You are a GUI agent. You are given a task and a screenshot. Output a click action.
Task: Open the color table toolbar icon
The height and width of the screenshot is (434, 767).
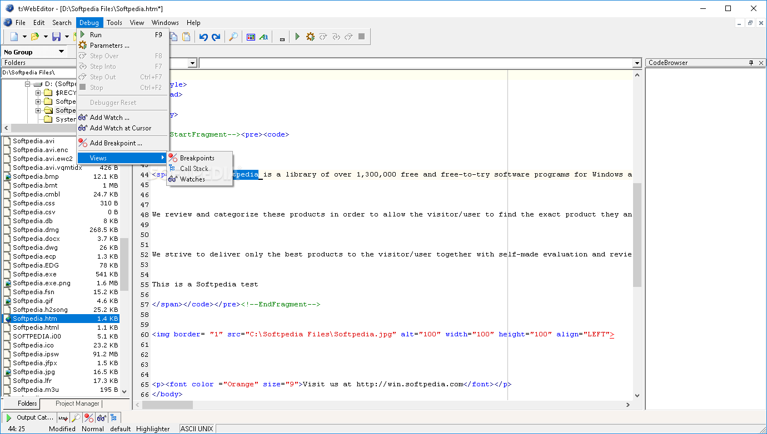coord(251,37)
